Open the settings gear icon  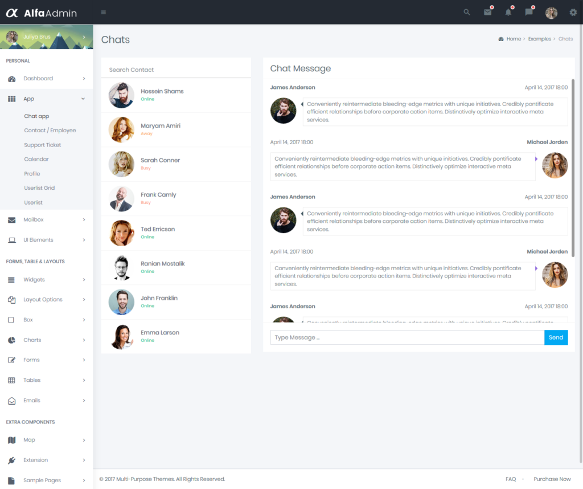point(573,12)
